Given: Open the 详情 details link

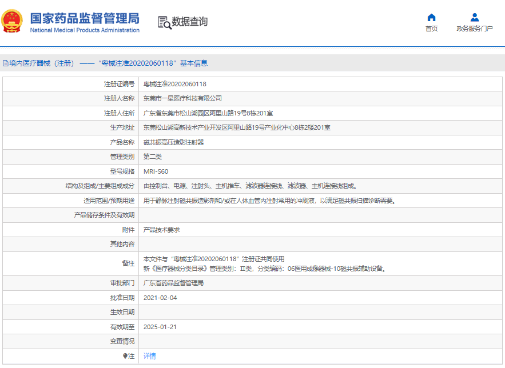Looking at the screenshot, I should pyautogui.click(x=149, y=356).
